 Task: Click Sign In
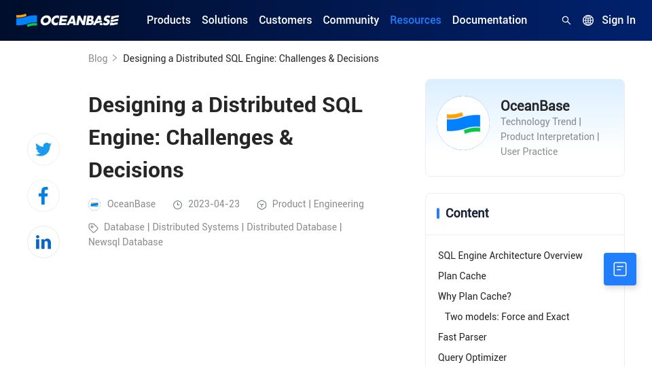[x=619, y=20]
